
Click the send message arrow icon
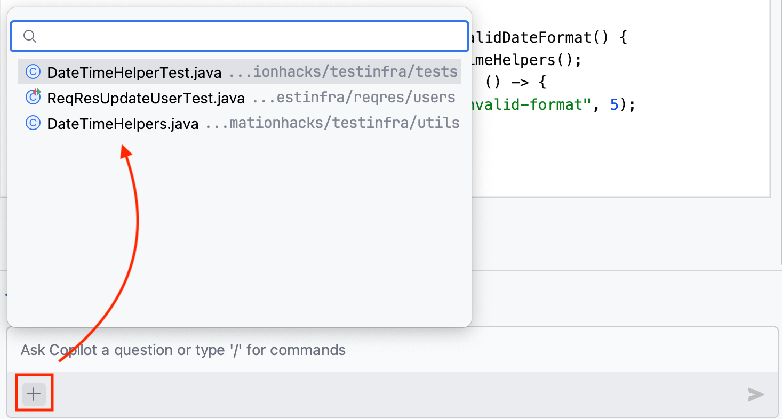point(755,395)
